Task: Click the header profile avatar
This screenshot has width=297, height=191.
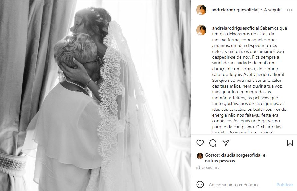Action: point(201,10)
